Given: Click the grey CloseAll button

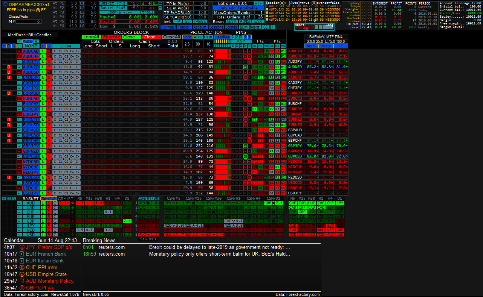Looking at the screenshot, I should 171,37.
